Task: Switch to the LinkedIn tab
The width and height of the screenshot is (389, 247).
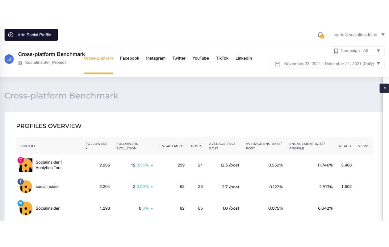Action: point(244,58)
